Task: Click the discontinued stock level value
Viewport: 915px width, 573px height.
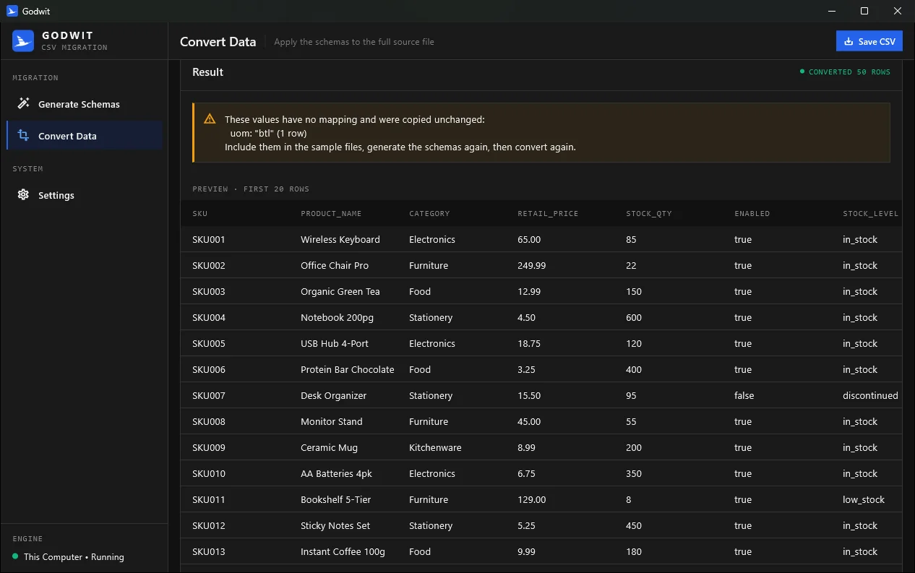Action: (870, 395)
